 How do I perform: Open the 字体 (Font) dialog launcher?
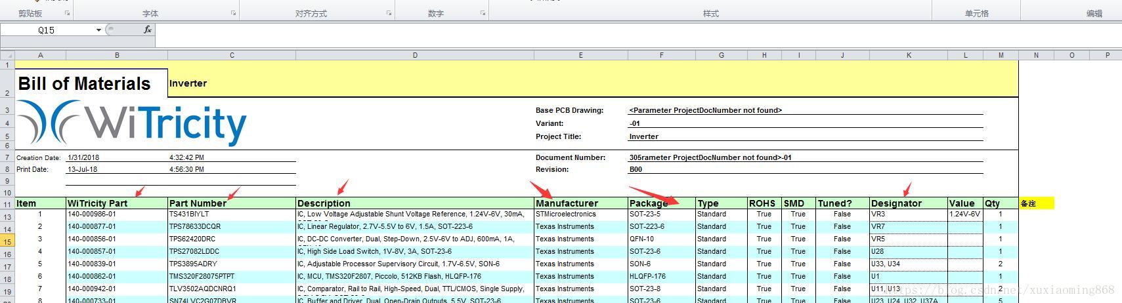point(233,13)
